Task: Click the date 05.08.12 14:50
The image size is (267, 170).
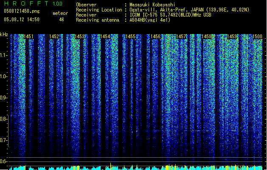Action: 22,20
